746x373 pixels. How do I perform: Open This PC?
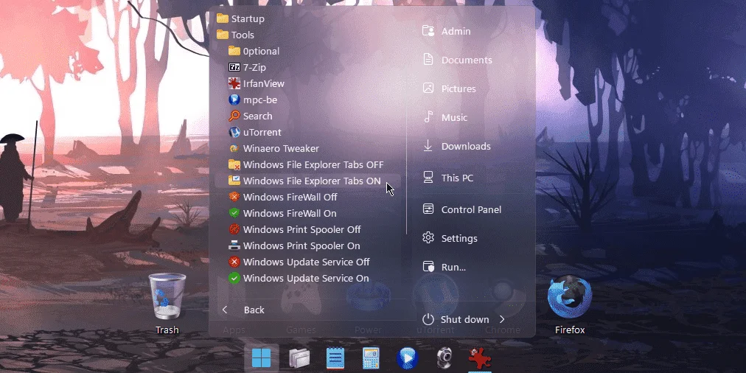pos(447,178)
